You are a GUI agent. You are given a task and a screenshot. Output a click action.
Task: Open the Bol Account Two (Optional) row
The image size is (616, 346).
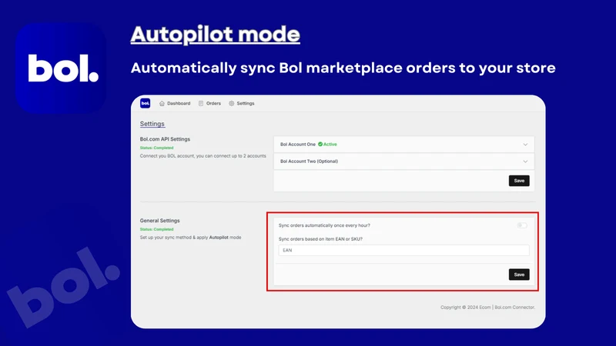point(403,161)
